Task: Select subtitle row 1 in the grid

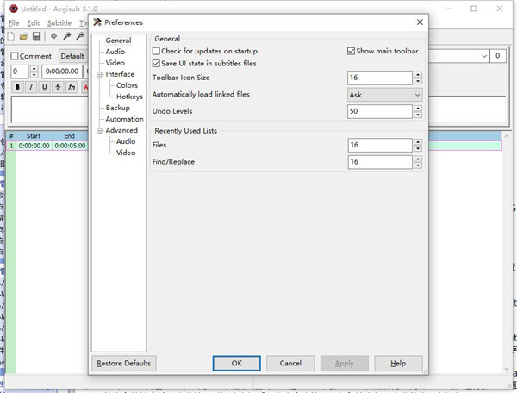Action: click(x=254, y=146)
